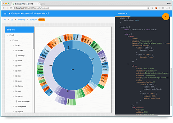The height and width of the screenshot is (123, 173).
Task: Click the Sunburst breadcrumb link
Action: (33, 20)
